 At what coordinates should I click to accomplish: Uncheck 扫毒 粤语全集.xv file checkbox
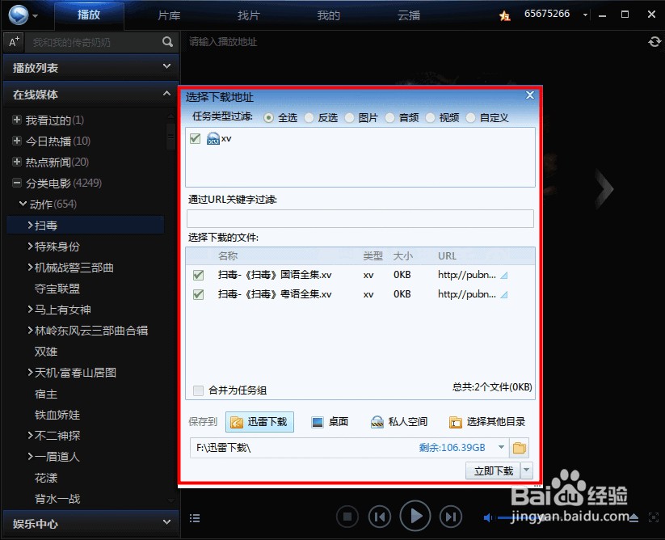198,294
